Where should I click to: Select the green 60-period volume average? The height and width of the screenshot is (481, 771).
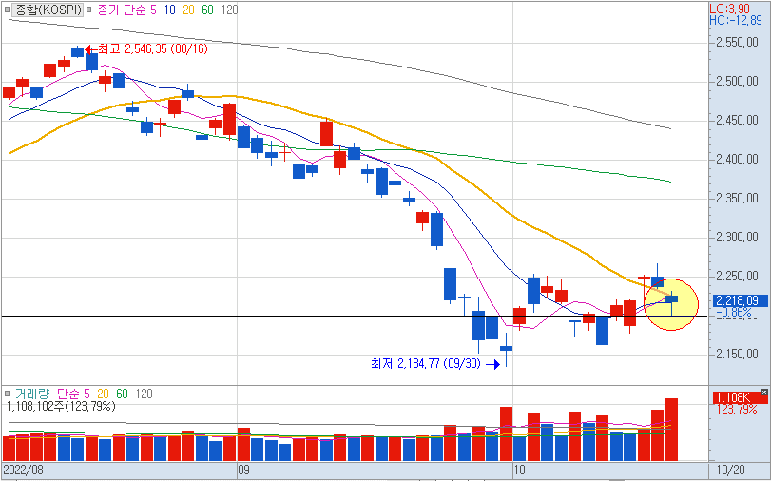click(123, 394)
